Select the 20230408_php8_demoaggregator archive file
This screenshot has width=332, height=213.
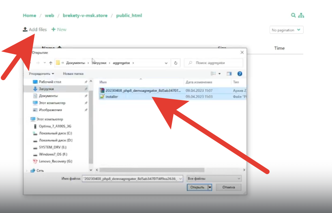(142, 91)
